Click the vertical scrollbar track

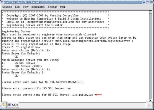(x=150, y=56)
